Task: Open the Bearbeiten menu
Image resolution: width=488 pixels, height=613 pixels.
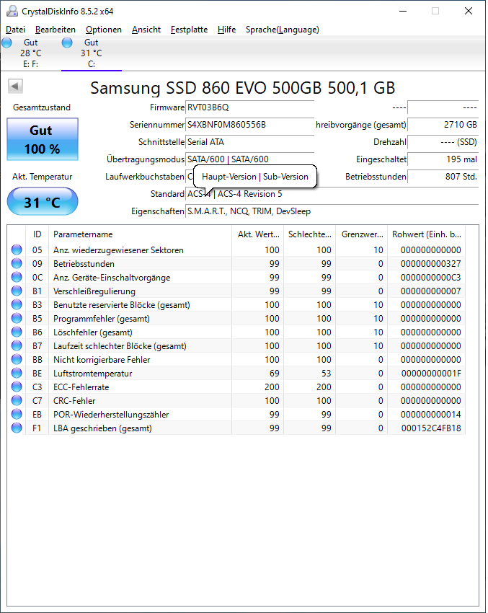Action: click(x=55, y=30)
